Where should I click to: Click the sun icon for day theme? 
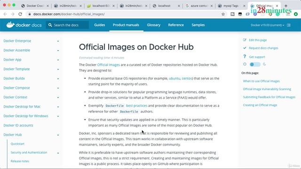[x=245, y=64]
